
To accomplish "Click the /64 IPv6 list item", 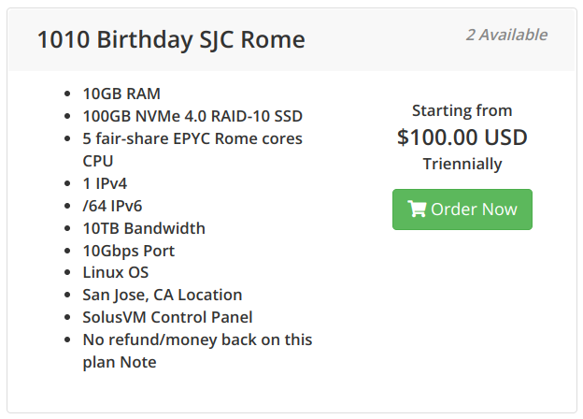I will click(113, 206).
